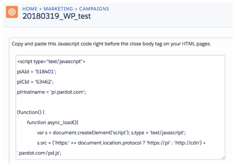Click the orange campaign target icon
The image size is (233, 164).
(x=12, y=12)
